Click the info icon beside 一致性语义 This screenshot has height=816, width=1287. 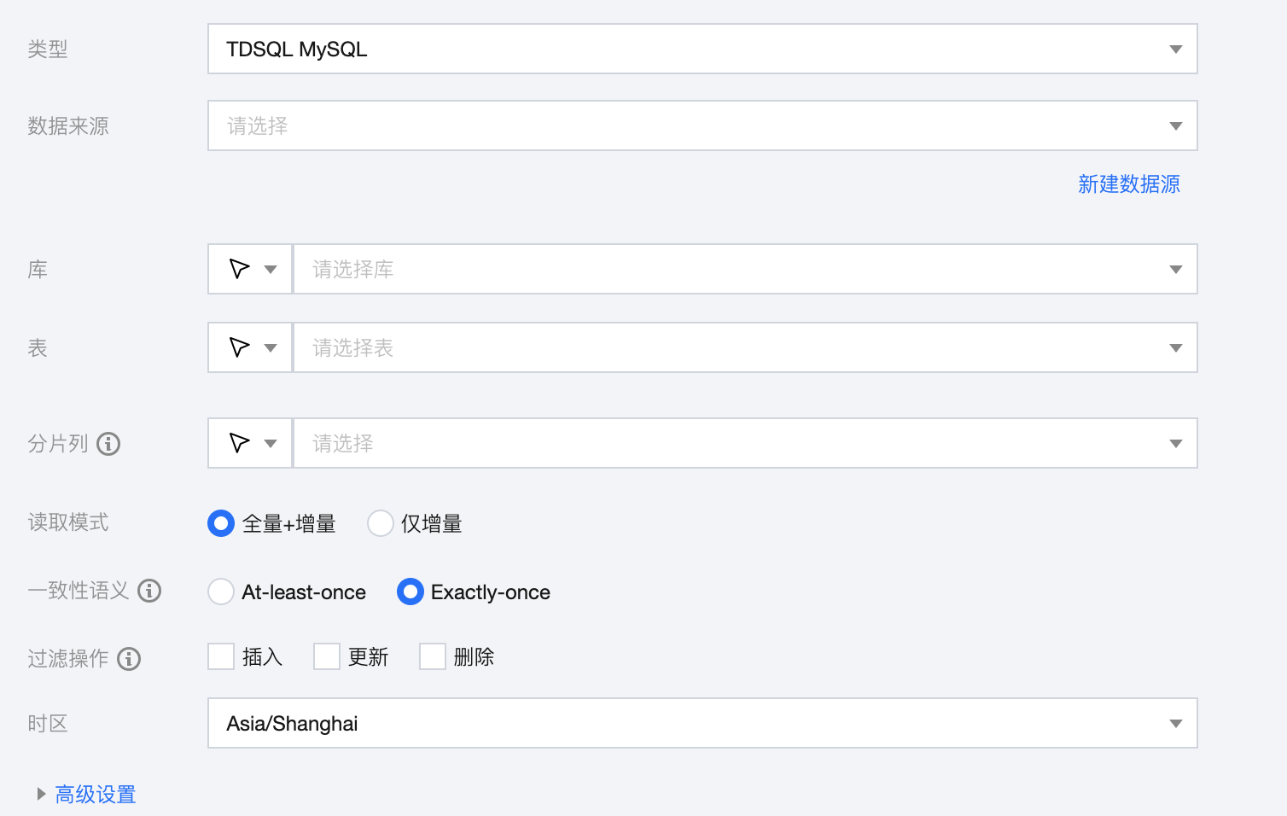(149, 591)
